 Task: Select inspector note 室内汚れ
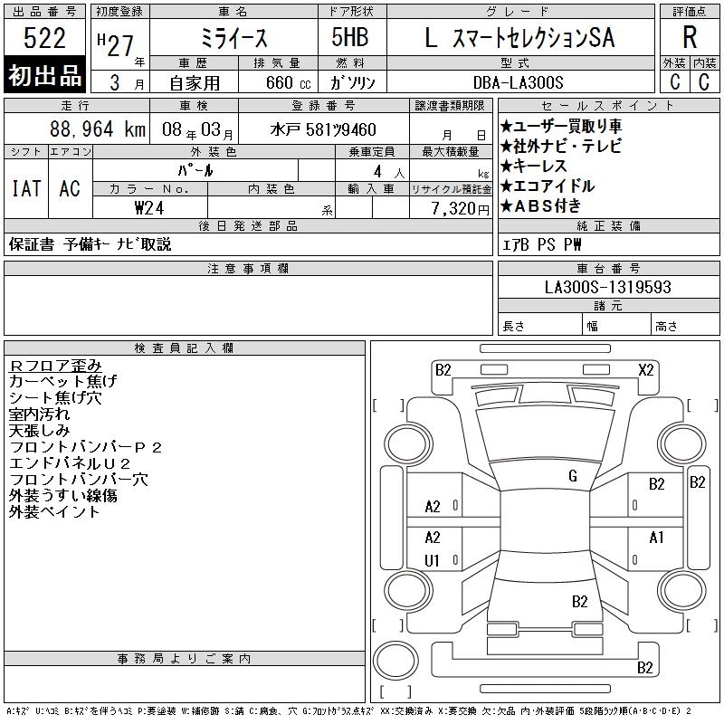pyautogui.click(x=39, y=414)
